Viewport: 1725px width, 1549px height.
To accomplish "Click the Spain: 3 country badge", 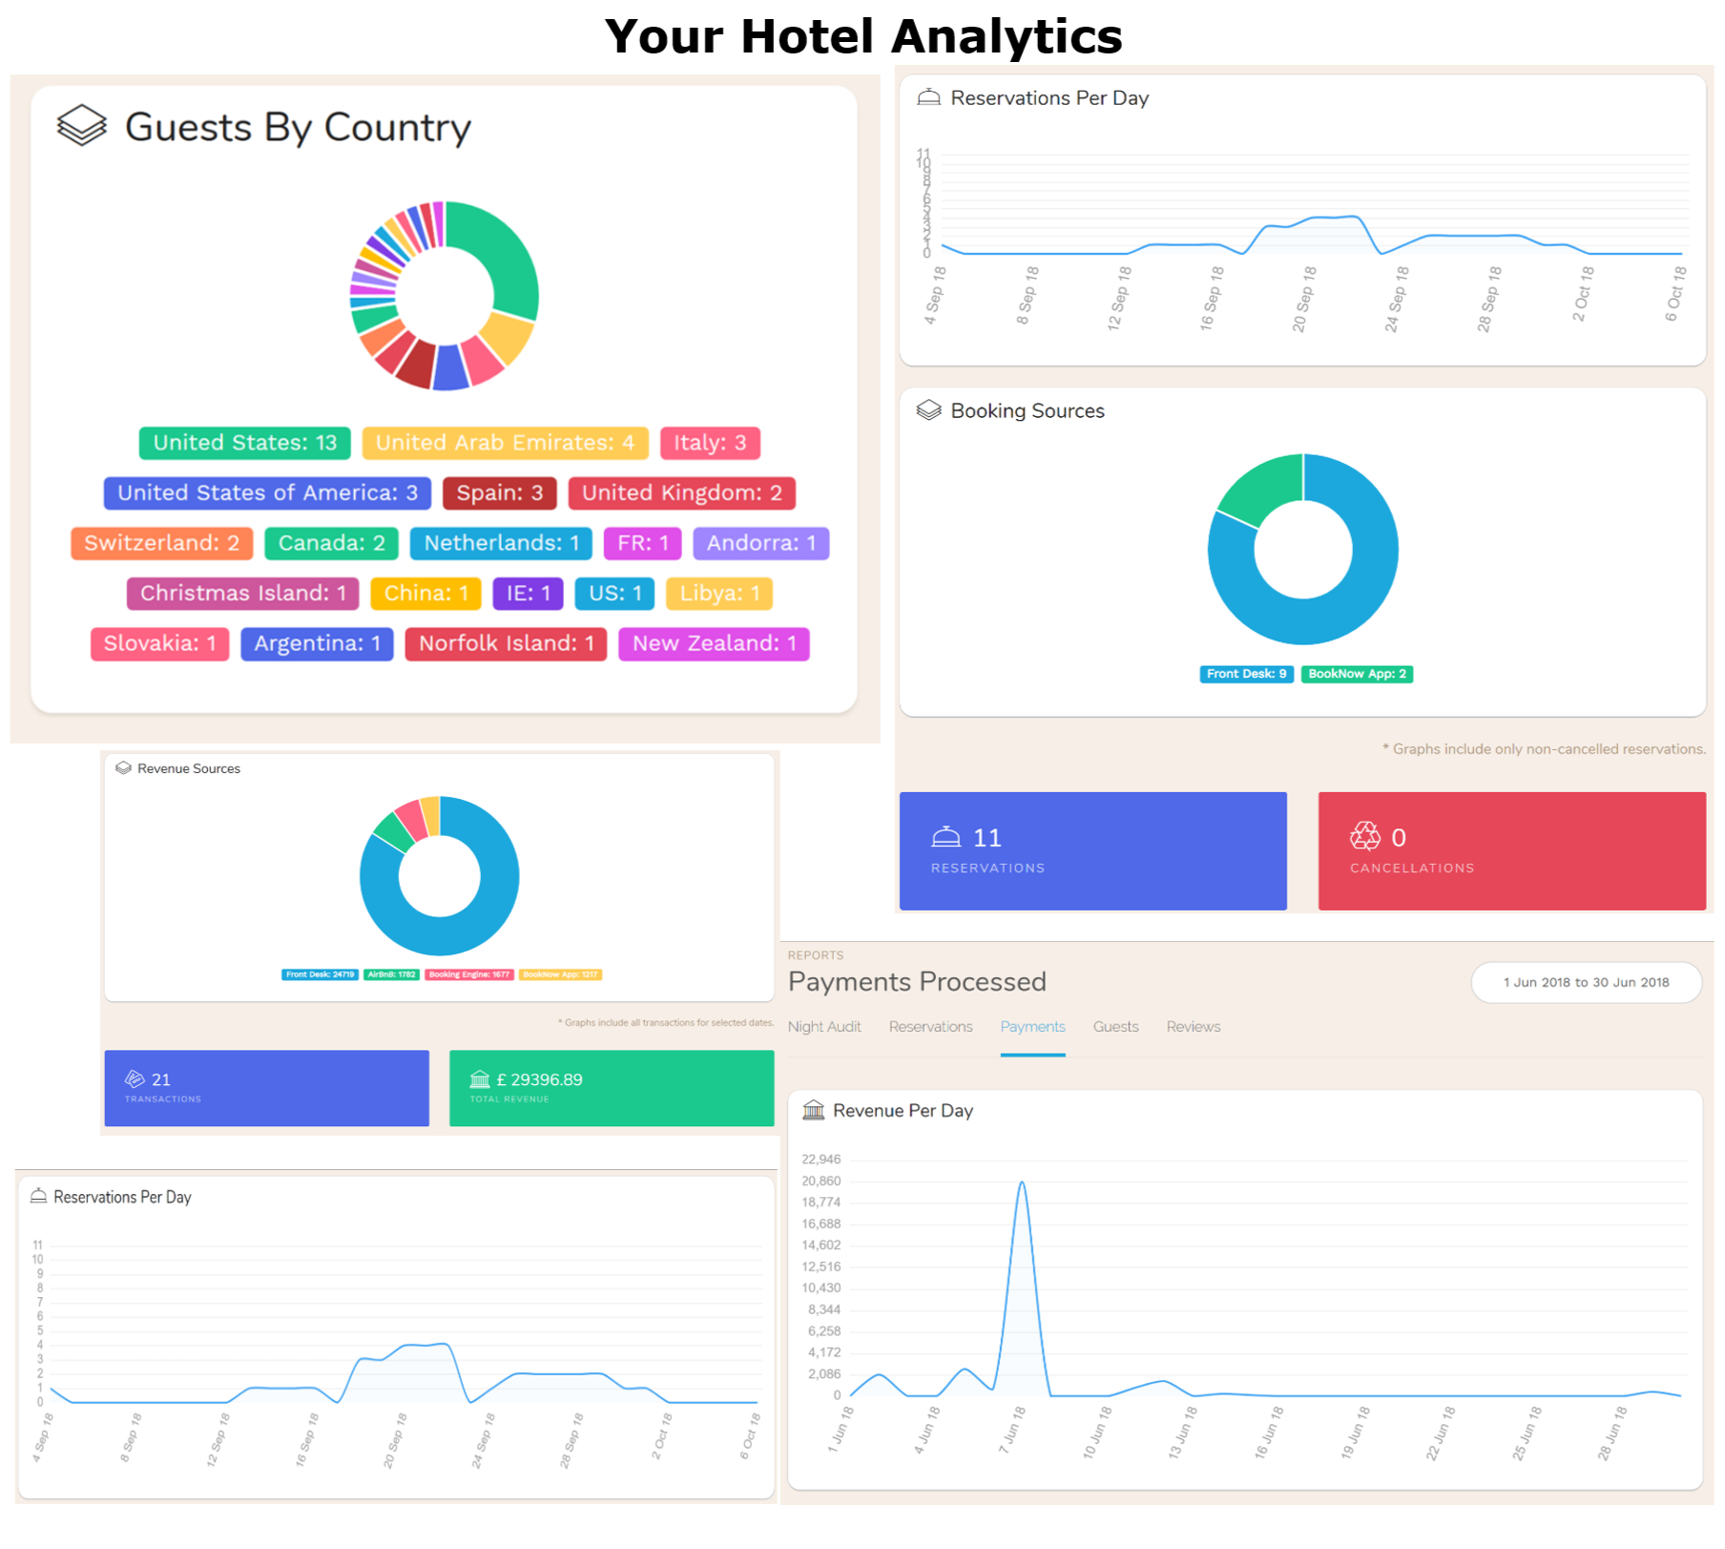I will point(499,492).
